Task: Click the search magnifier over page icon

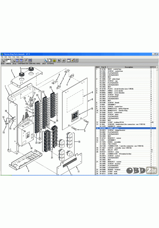Action: pyautogui.click(x=46, y=60)
